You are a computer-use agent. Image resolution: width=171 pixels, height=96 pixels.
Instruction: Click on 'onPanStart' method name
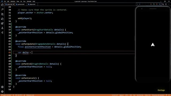pyautogui.click(x=27, y=30)
